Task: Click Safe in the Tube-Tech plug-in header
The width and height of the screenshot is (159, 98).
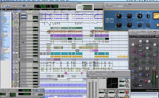Action: coord(127,6)
